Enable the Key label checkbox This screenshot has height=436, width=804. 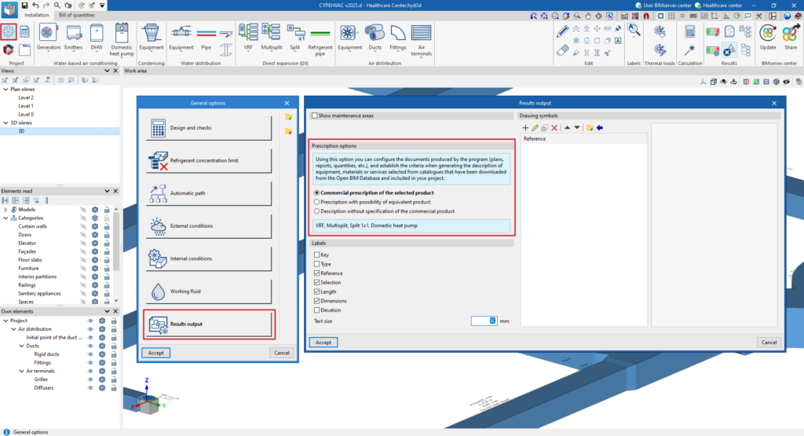[x=317, y=255]
